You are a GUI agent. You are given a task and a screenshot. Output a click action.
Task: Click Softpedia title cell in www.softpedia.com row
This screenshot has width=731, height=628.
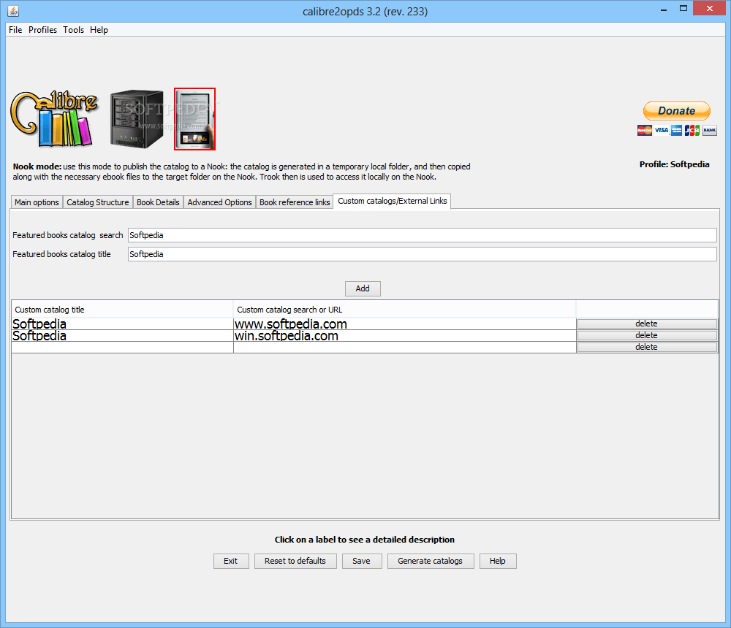pyautogui.click(x=122, y=323)
